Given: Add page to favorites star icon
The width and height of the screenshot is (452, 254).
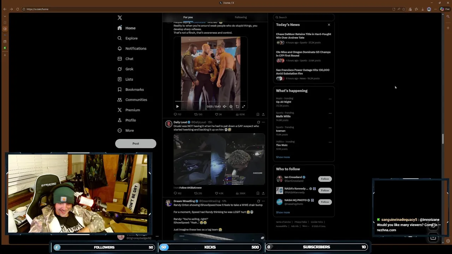Looking at the screenshot, I should (x=404, y=9).
